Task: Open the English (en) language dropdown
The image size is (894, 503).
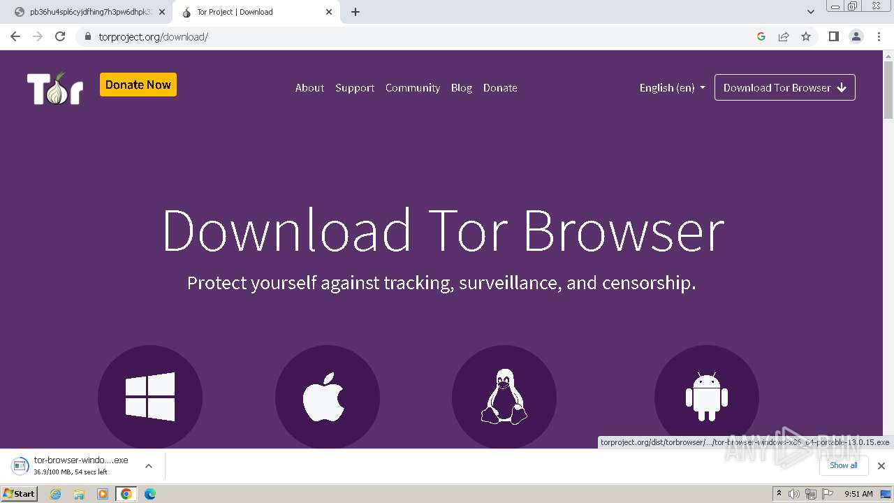Action: 673,87
